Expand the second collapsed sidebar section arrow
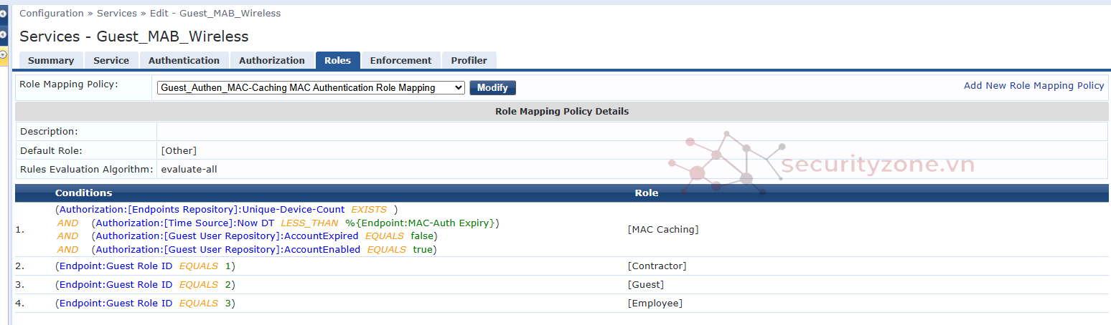 pyautogui.click(x=3, y=34)
